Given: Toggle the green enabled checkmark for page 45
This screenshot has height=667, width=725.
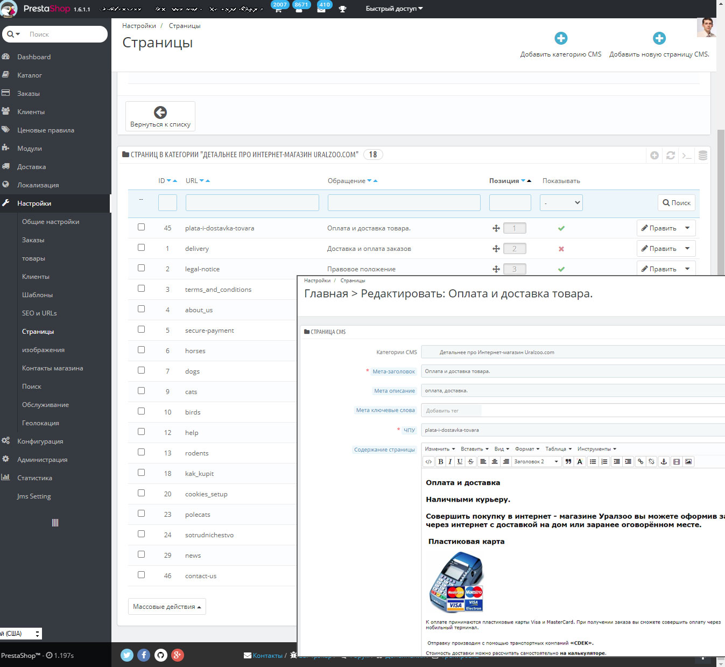Looking at the screenshot, I should [561, 228].
